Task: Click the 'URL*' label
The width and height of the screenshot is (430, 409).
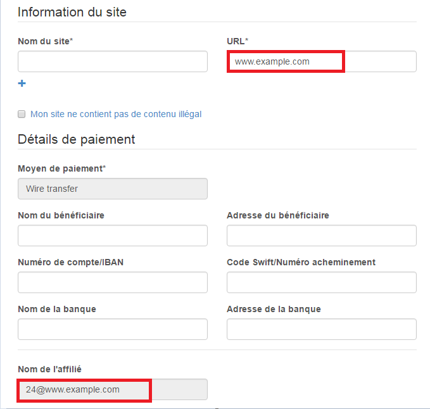Action: click(x=237, y=41)
